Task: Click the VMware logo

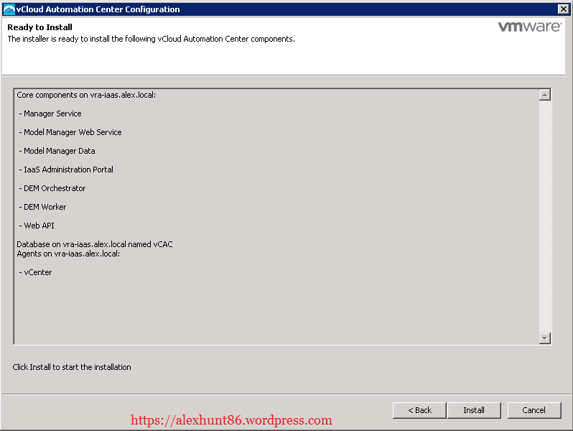Action: pos(530,27)
